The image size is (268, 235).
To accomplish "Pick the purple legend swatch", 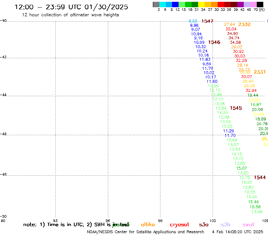I will click(240, 4).
